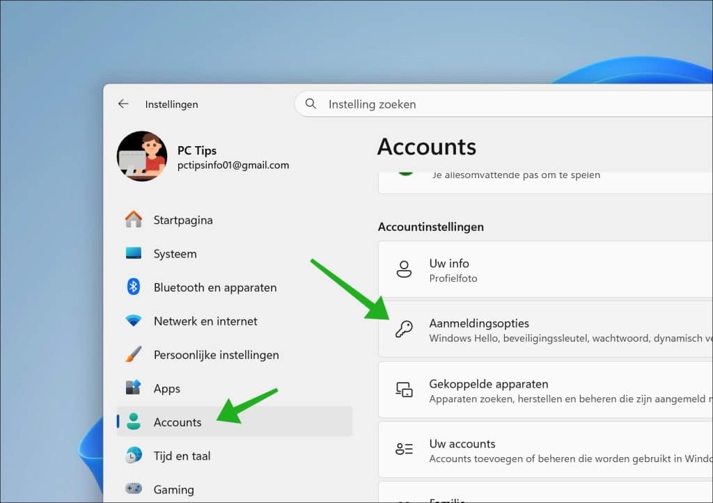Click the back arrow in Instellingen

point(123,104)
